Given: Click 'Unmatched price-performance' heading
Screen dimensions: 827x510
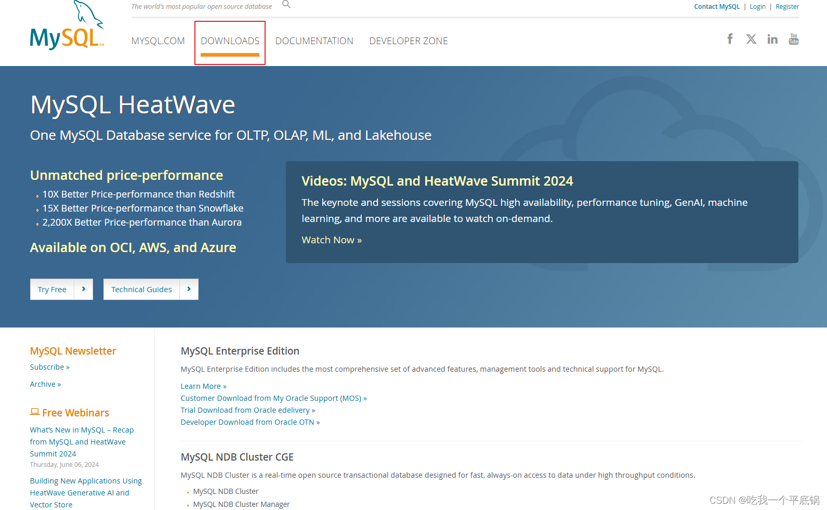Looking at the screenshot, I should pos(126,175).
